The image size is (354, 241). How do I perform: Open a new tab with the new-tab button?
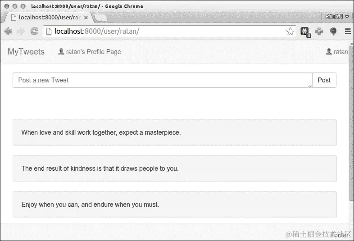click(x=101, y=18)
